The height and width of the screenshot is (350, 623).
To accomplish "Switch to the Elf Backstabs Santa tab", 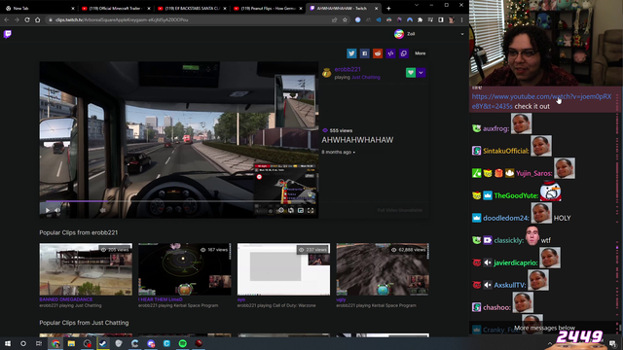I will pyautogui.click(x=192, y=8).
